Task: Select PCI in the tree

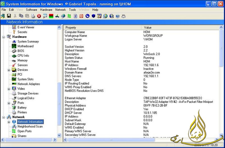Action: [20, 74]
